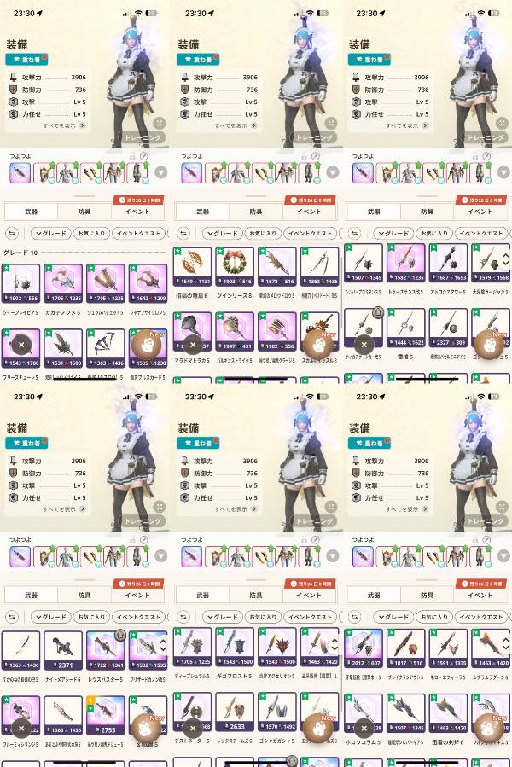Image resolution: width=512 pixels, height=767 pixels.
Task: Select the クイーンレイピア lance weapon
Action: [20, 284]
